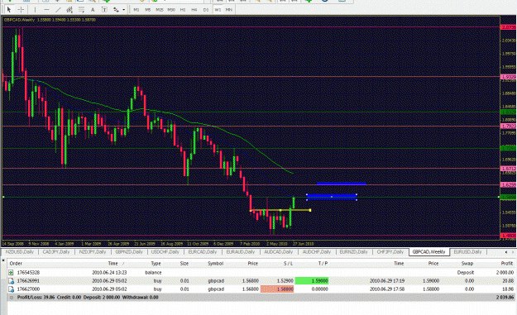Switch chart to M1 timeframe
Viewport: 517px width, 315px height.
136,10
